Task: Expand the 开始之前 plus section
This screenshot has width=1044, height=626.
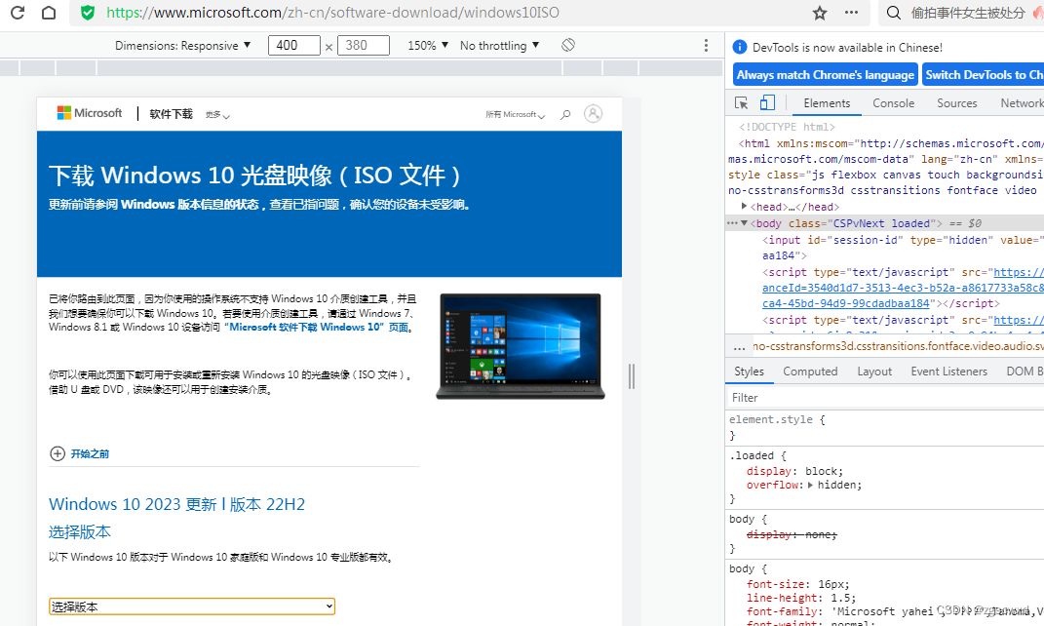Action: [x=58, y=453]
